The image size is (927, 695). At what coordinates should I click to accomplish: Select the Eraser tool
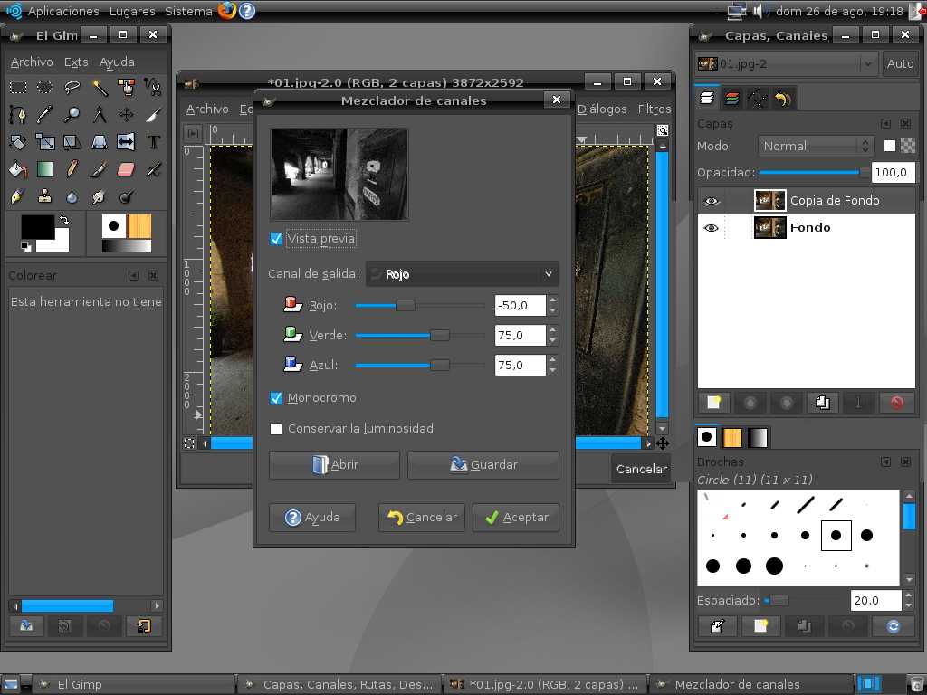(x=127, y=169)
